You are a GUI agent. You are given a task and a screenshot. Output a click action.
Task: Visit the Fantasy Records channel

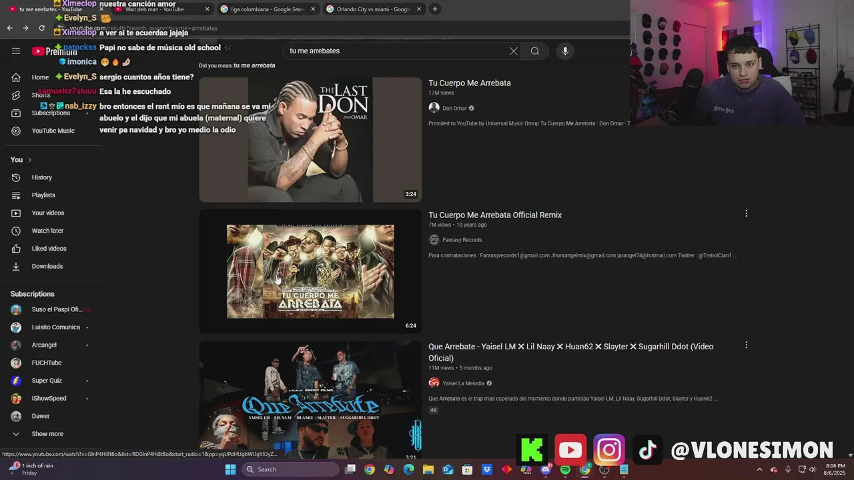pyautogui.click(x=462, y=240)
